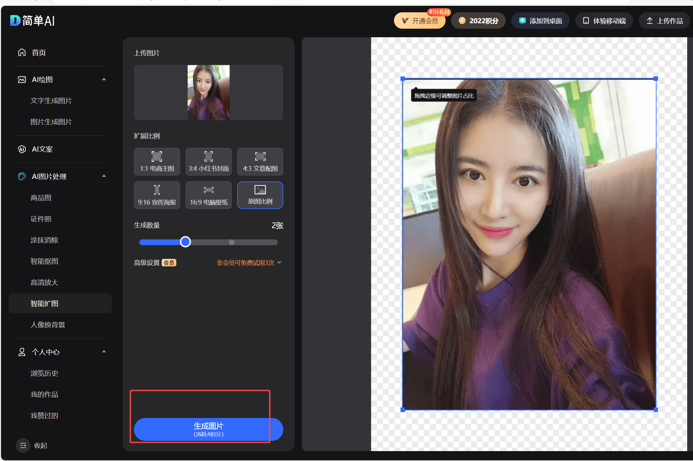The image size is (693, 461).
Task: Click the 生成数量 slider handle
Action: [x=185, y=242]
